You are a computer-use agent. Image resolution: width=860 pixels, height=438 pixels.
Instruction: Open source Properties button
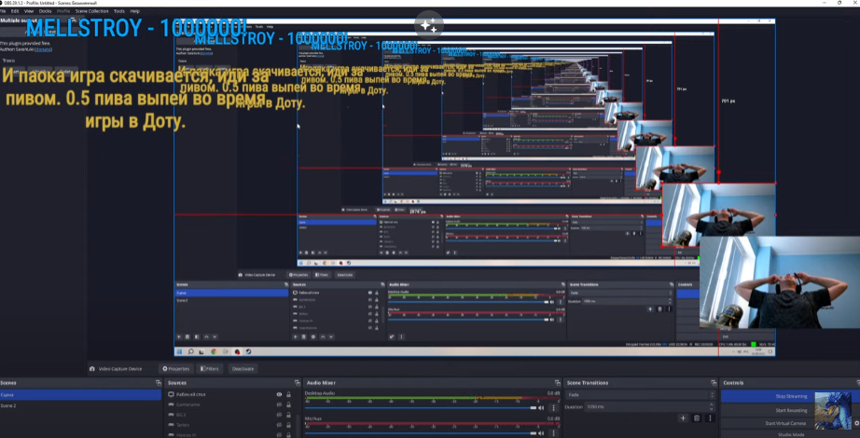[177, 368]
